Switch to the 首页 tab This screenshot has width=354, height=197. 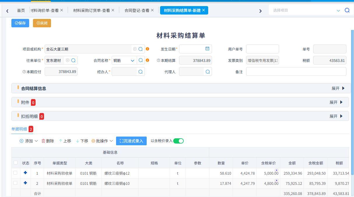tap(21, 10)
